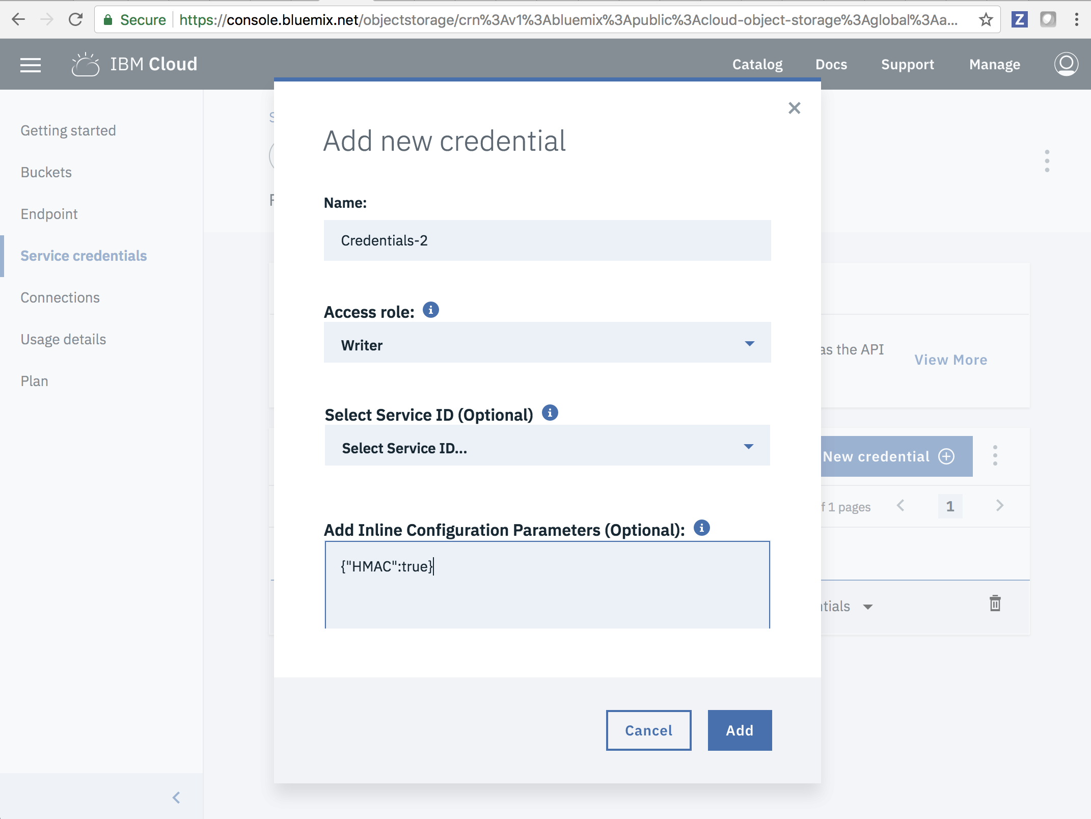Reload the page with the refresh icon
The image size is (1091, 819).
pos(76,20)
